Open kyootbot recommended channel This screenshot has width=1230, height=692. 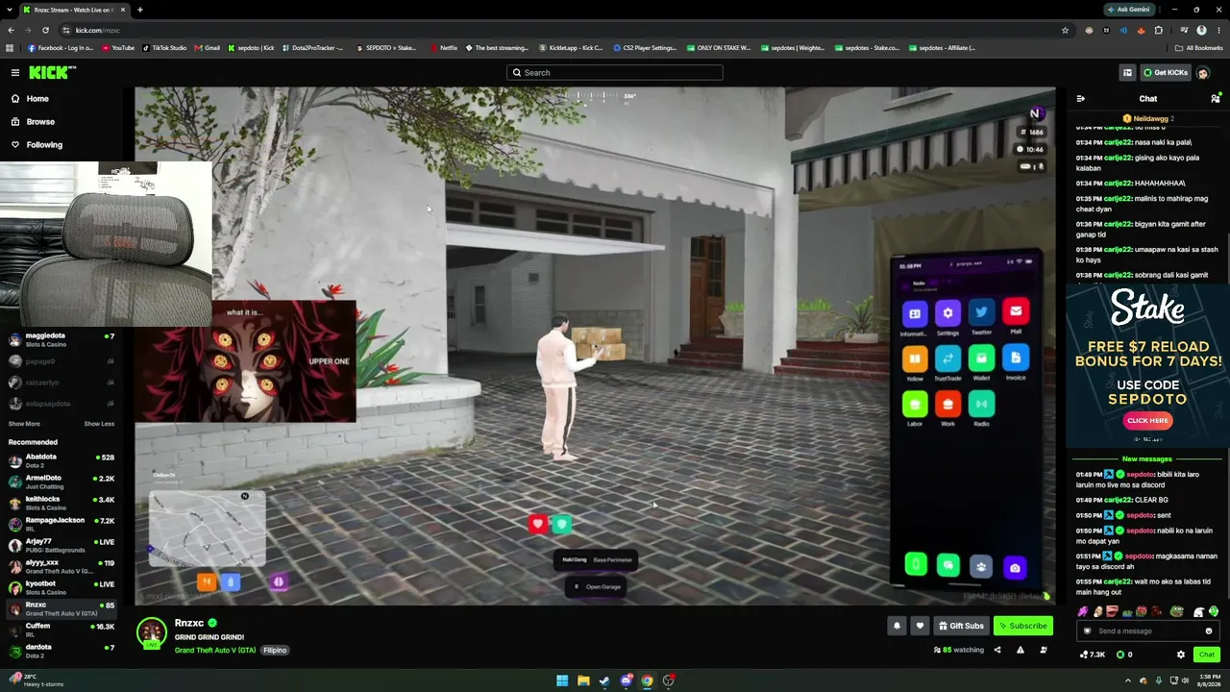(x=61, y=587)
